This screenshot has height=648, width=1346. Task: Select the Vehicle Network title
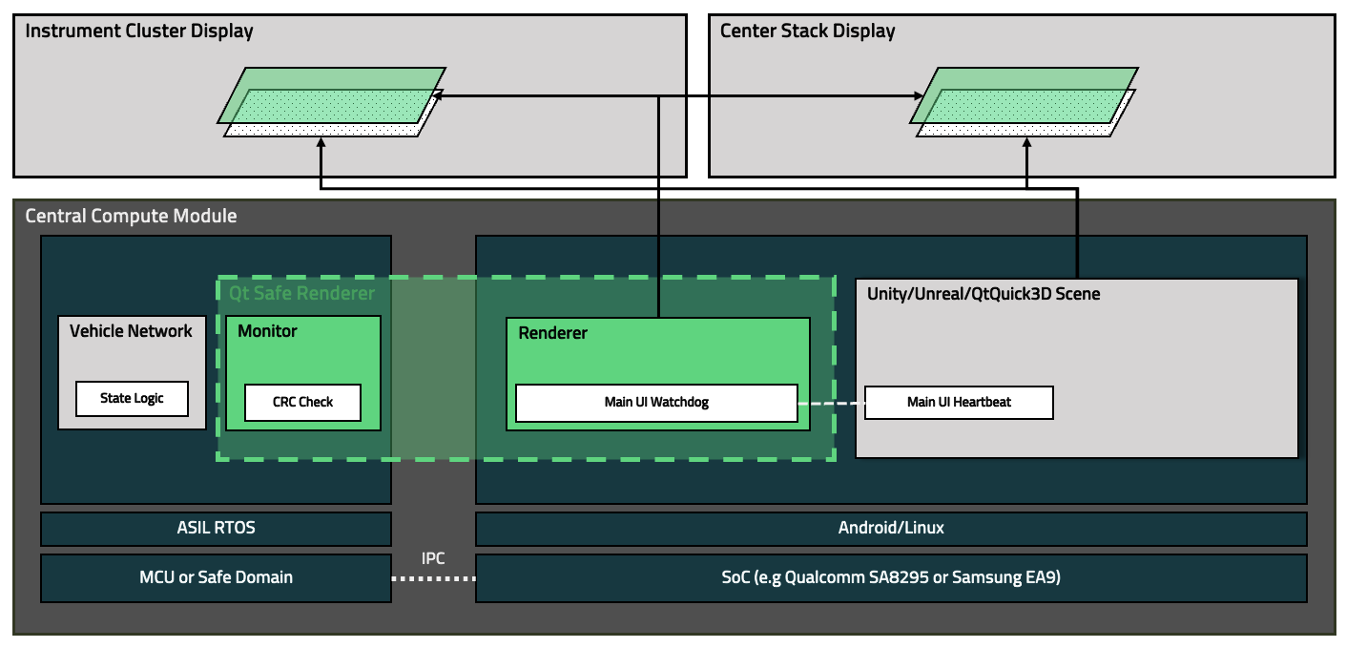131,331
